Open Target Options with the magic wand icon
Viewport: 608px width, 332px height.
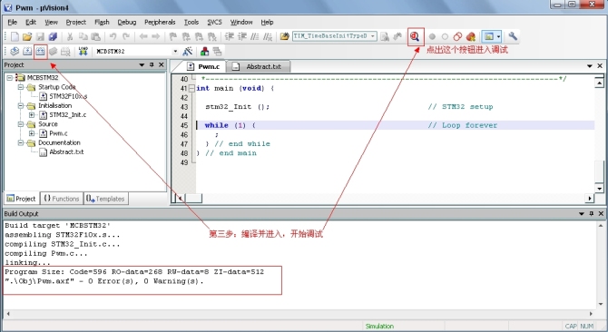coord(188,51)
